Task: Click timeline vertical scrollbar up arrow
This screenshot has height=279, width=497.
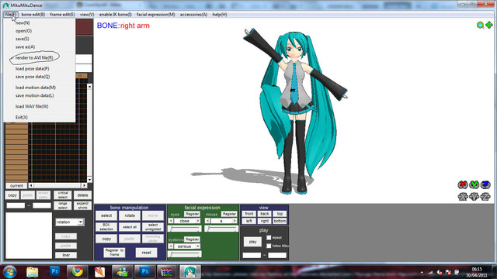Action: tap(90, 86)
